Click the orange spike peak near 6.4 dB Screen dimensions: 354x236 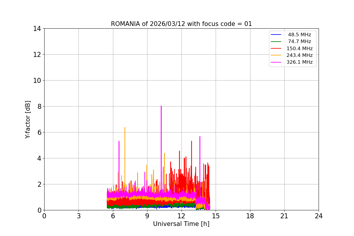click(125, 127)
